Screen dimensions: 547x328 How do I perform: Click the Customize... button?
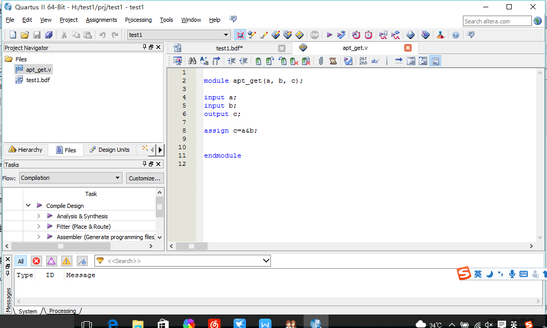click(x=144, y=178)
